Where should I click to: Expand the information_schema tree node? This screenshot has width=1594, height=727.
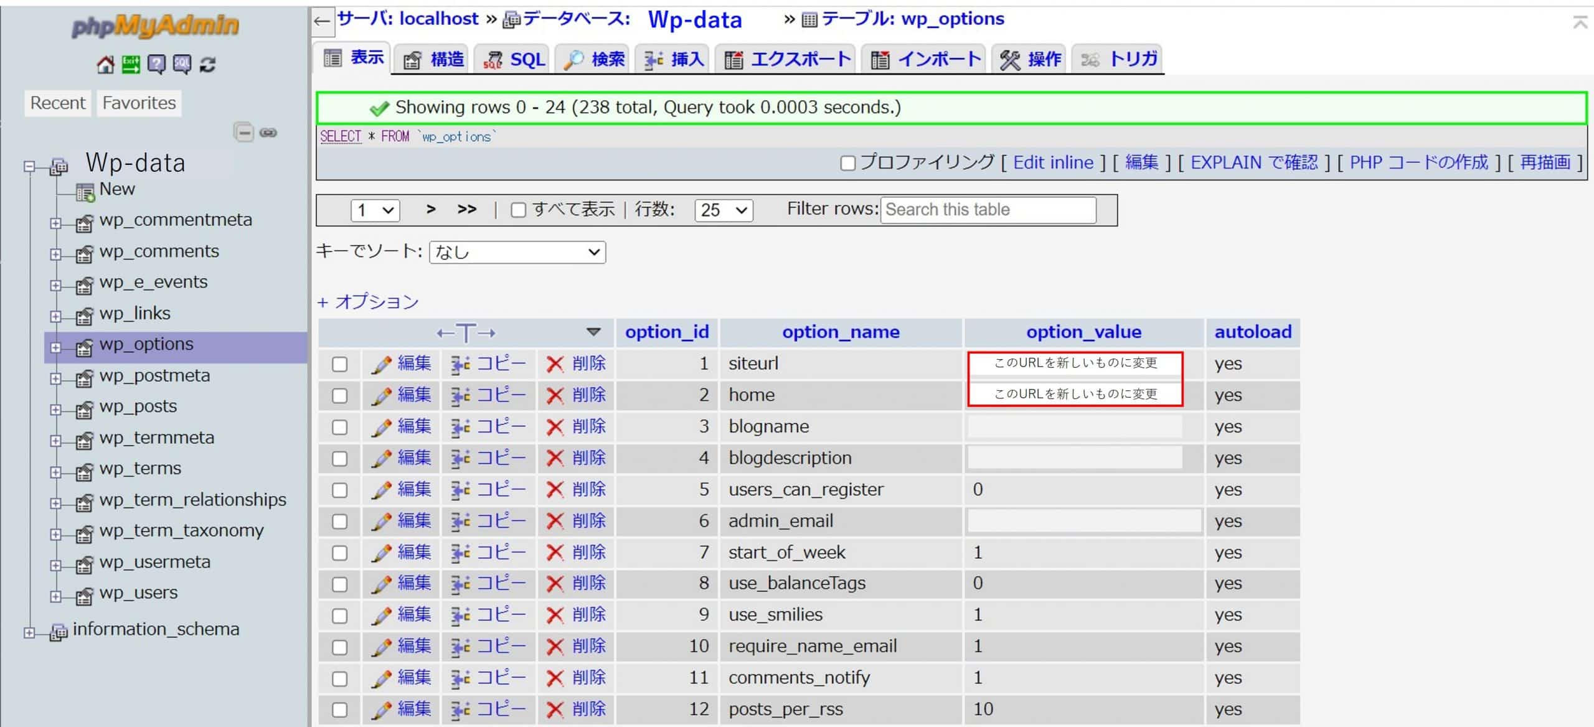point(29,632)
